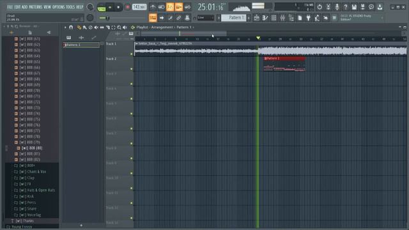Toggle song/pattern mode button
The height and width of the screenshot is (230, 409).
[101, 8]
